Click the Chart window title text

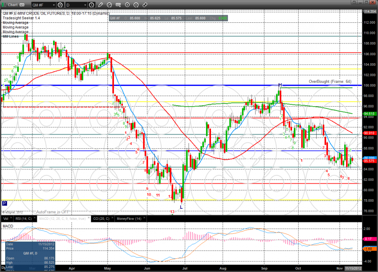13,5
